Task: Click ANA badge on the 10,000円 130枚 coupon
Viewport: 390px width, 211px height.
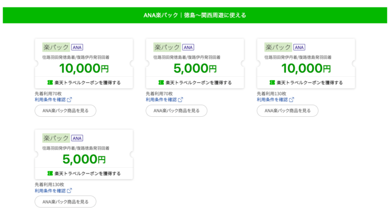Action: 299,47
